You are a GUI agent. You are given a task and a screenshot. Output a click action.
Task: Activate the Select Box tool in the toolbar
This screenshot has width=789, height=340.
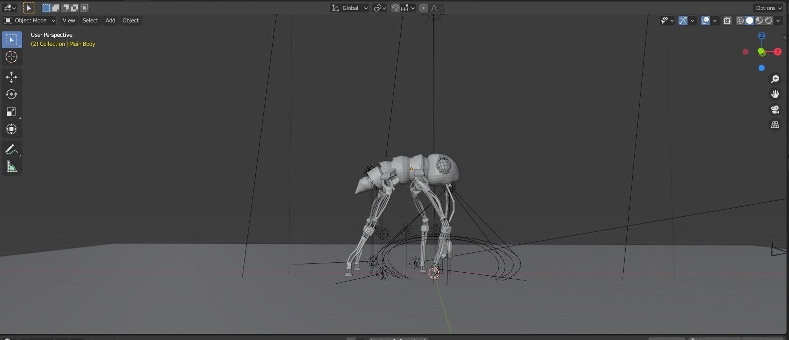point(11,39)
